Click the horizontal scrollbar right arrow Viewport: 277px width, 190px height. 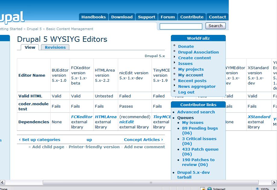274,182
